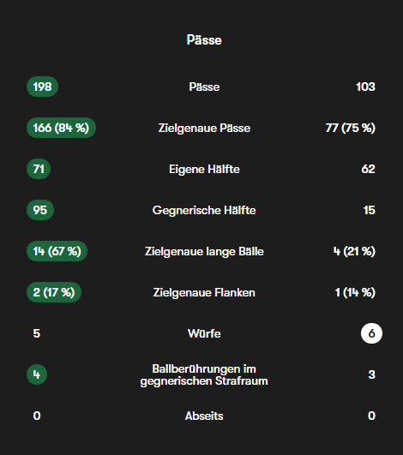Select the 14 (67 %) long balls badge
The height and width of the screenshot is (455, 403).
click(57, 251)
